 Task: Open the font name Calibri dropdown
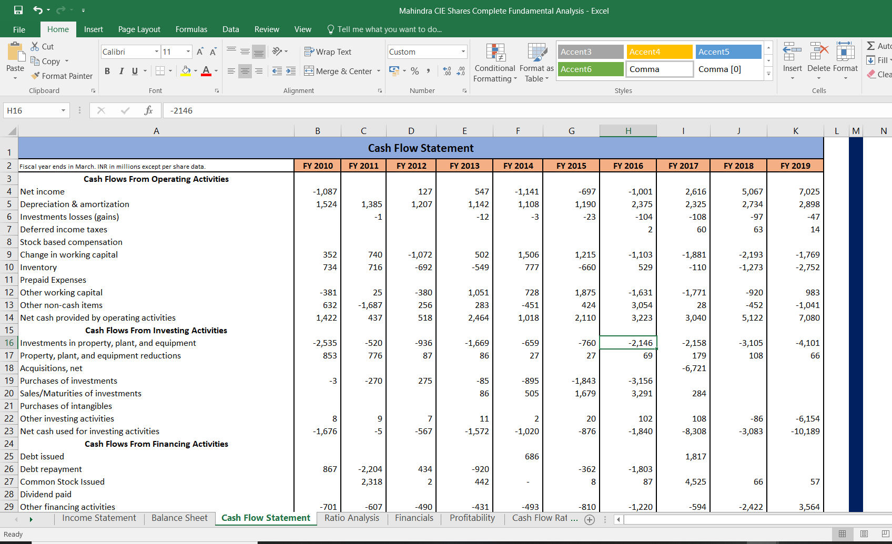pos(157,52)
